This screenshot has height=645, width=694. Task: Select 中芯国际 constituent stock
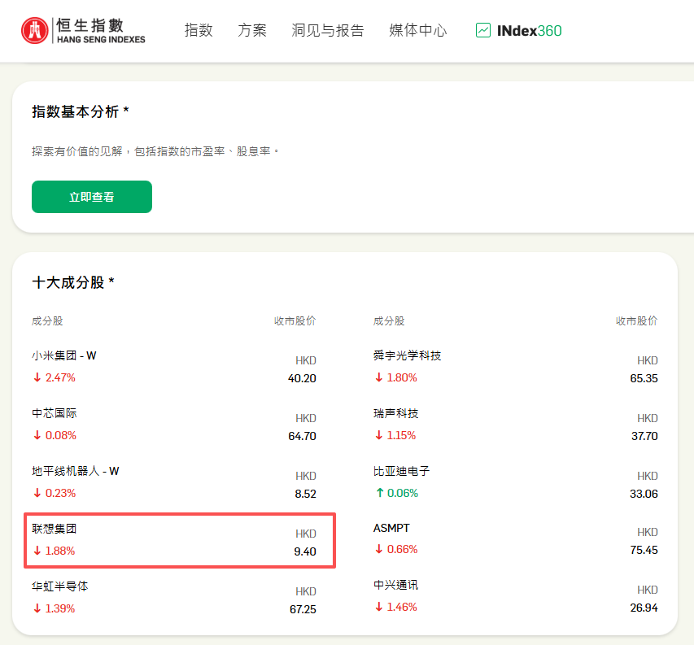tap(55, 413)
